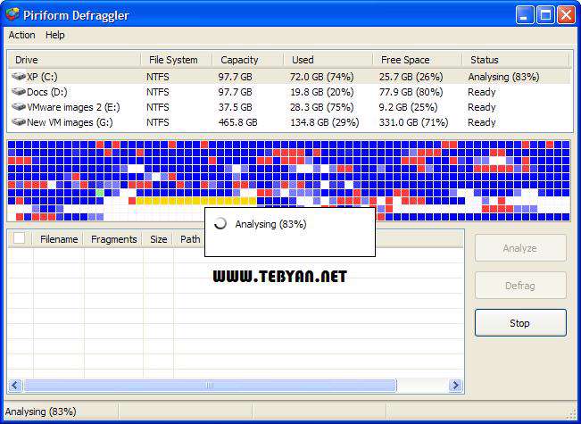
Task: Sort by the Drive column header
Action: pyautogui.click(x=74, y=60)
